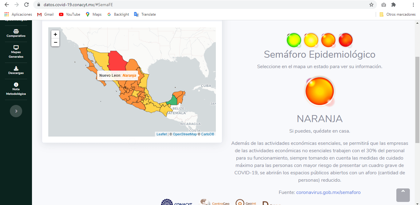This screenshot has height=205, width=420.
Task: Click the yellow traffic light indicator
Action: [311, 40]
